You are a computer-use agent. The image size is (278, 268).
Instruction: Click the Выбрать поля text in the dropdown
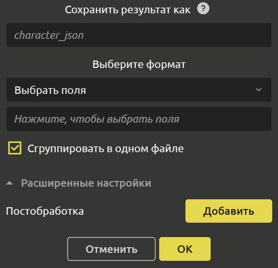pos(50,90)
